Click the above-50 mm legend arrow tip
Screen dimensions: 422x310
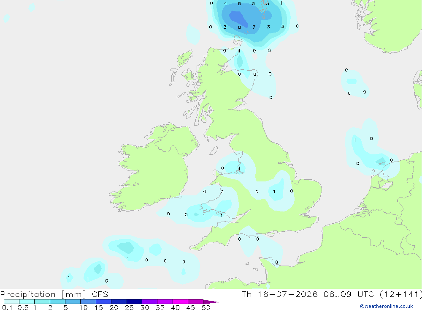tap(211, 302)
